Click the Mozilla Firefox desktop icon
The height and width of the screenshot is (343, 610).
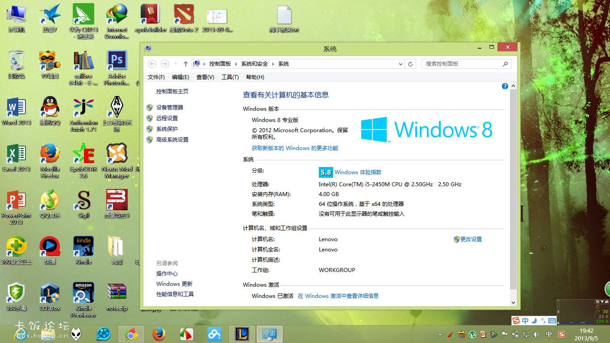[x=50, y=154]
